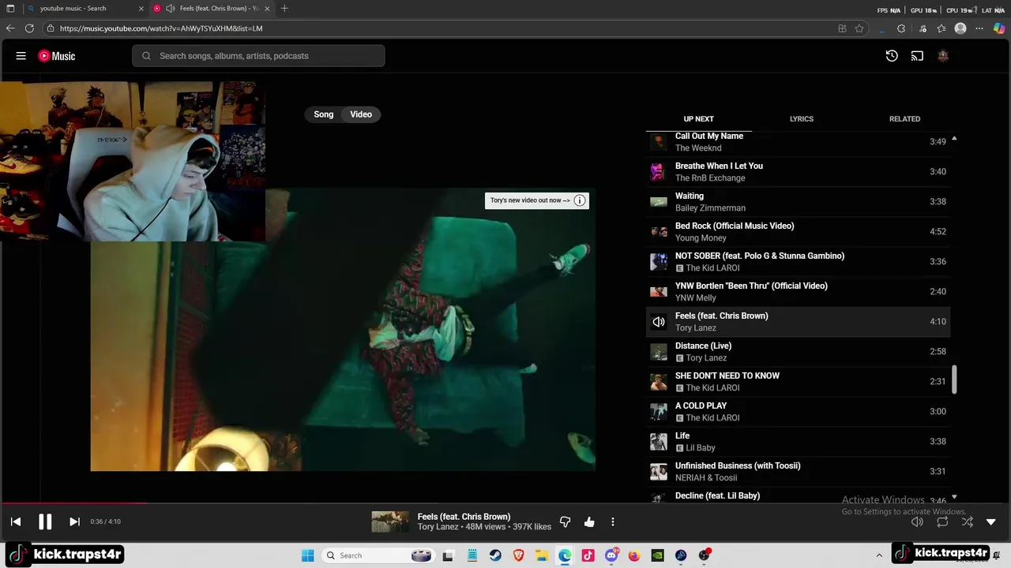
Task: Open the three-dot action menu in player bar
Action: coord(613,521)
